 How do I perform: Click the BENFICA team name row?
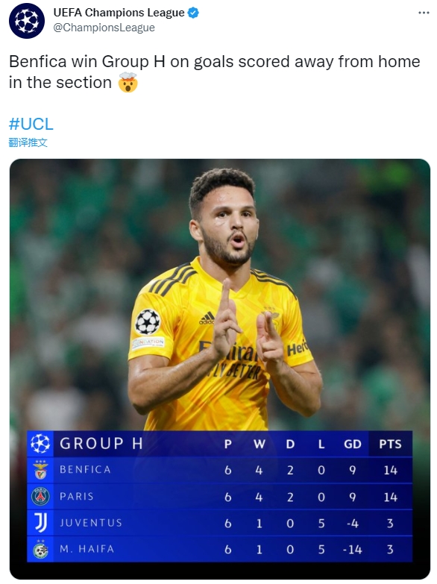point(220,470)
